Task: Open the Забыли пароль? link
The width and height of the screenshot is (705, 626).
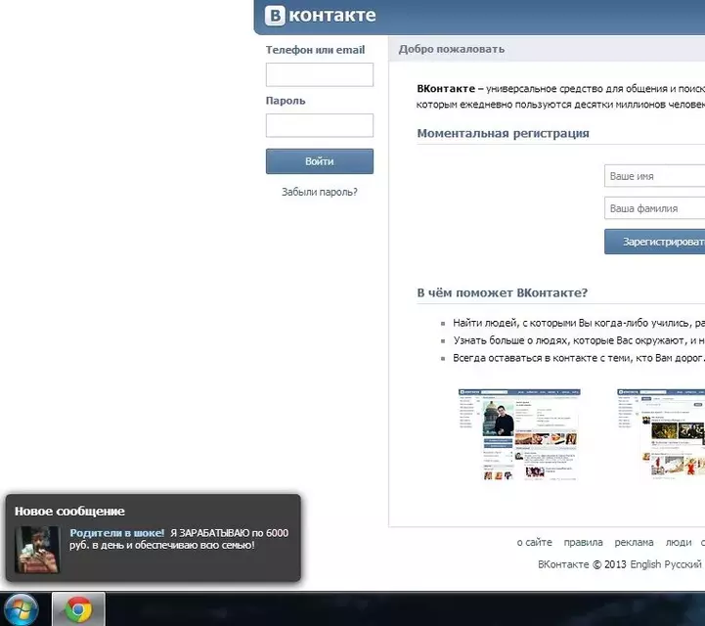Action: coord(319,192)
